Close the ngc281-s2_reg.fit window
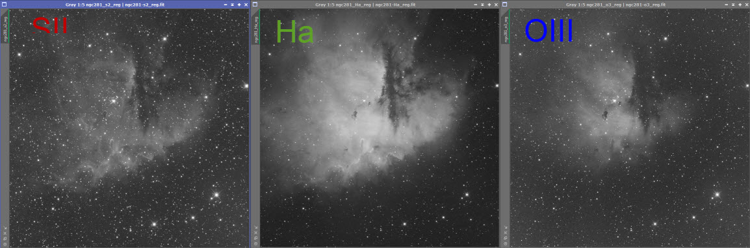The height and width of the screenshot is (248, 750). [246, 5]
